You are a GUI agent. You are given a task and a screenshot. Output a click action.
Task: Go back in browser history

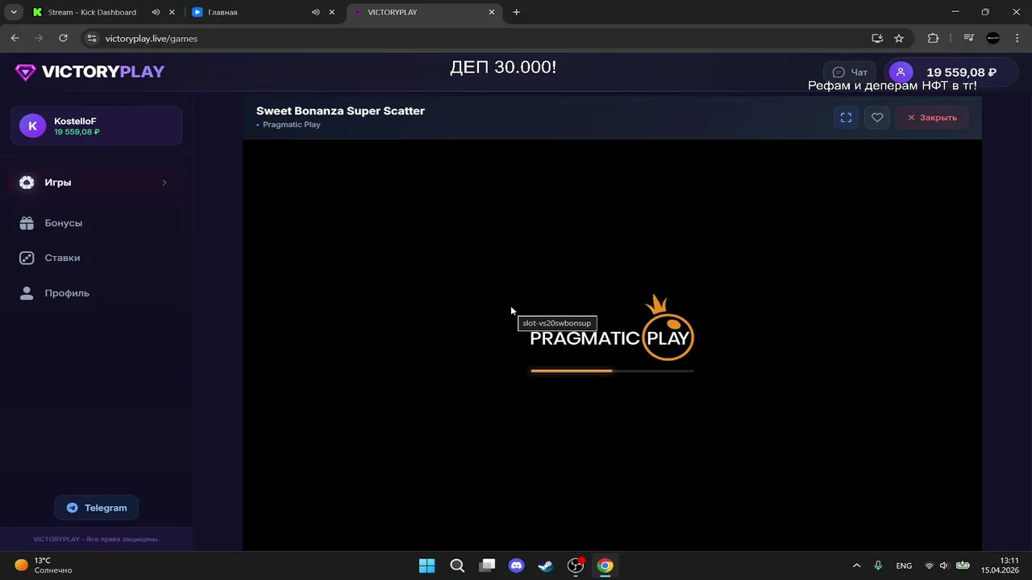[x=15, y=38]
